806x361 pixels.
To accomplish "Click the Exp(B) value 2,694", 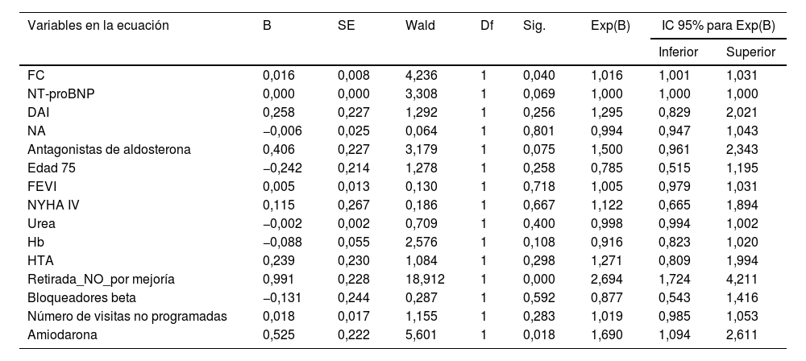I will tap(607, 280).
